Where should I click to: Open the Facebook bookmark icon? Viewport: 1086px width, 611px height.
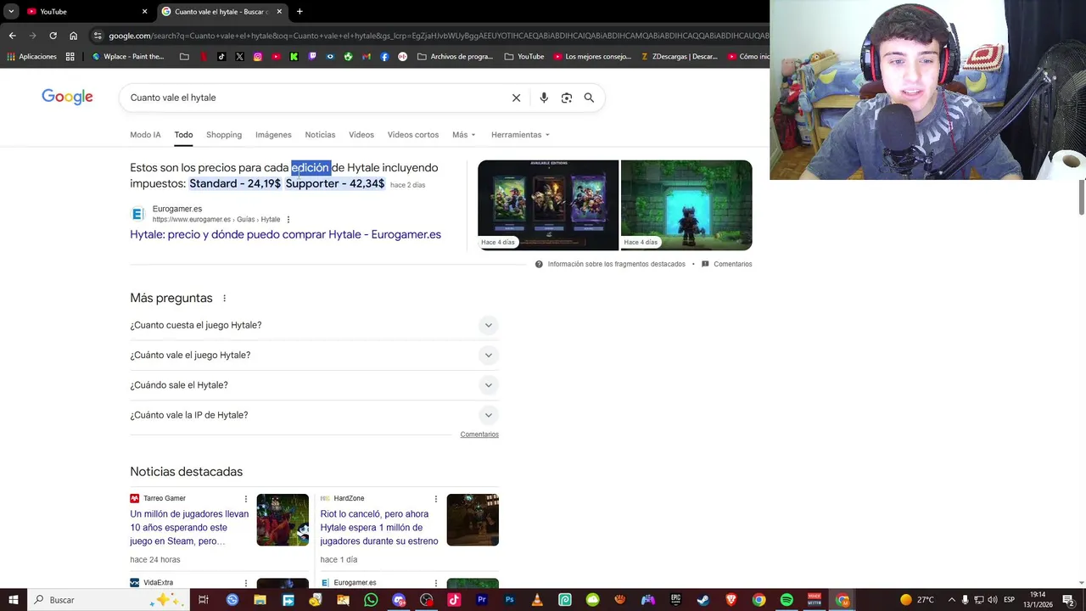coord(384,57)
